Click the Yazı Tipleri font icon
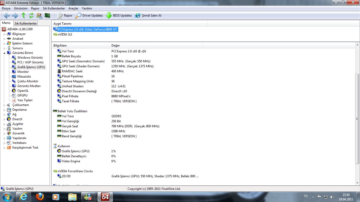Viewport: 360px width, 202px height. pyautogui.click(x=14, y=100)
